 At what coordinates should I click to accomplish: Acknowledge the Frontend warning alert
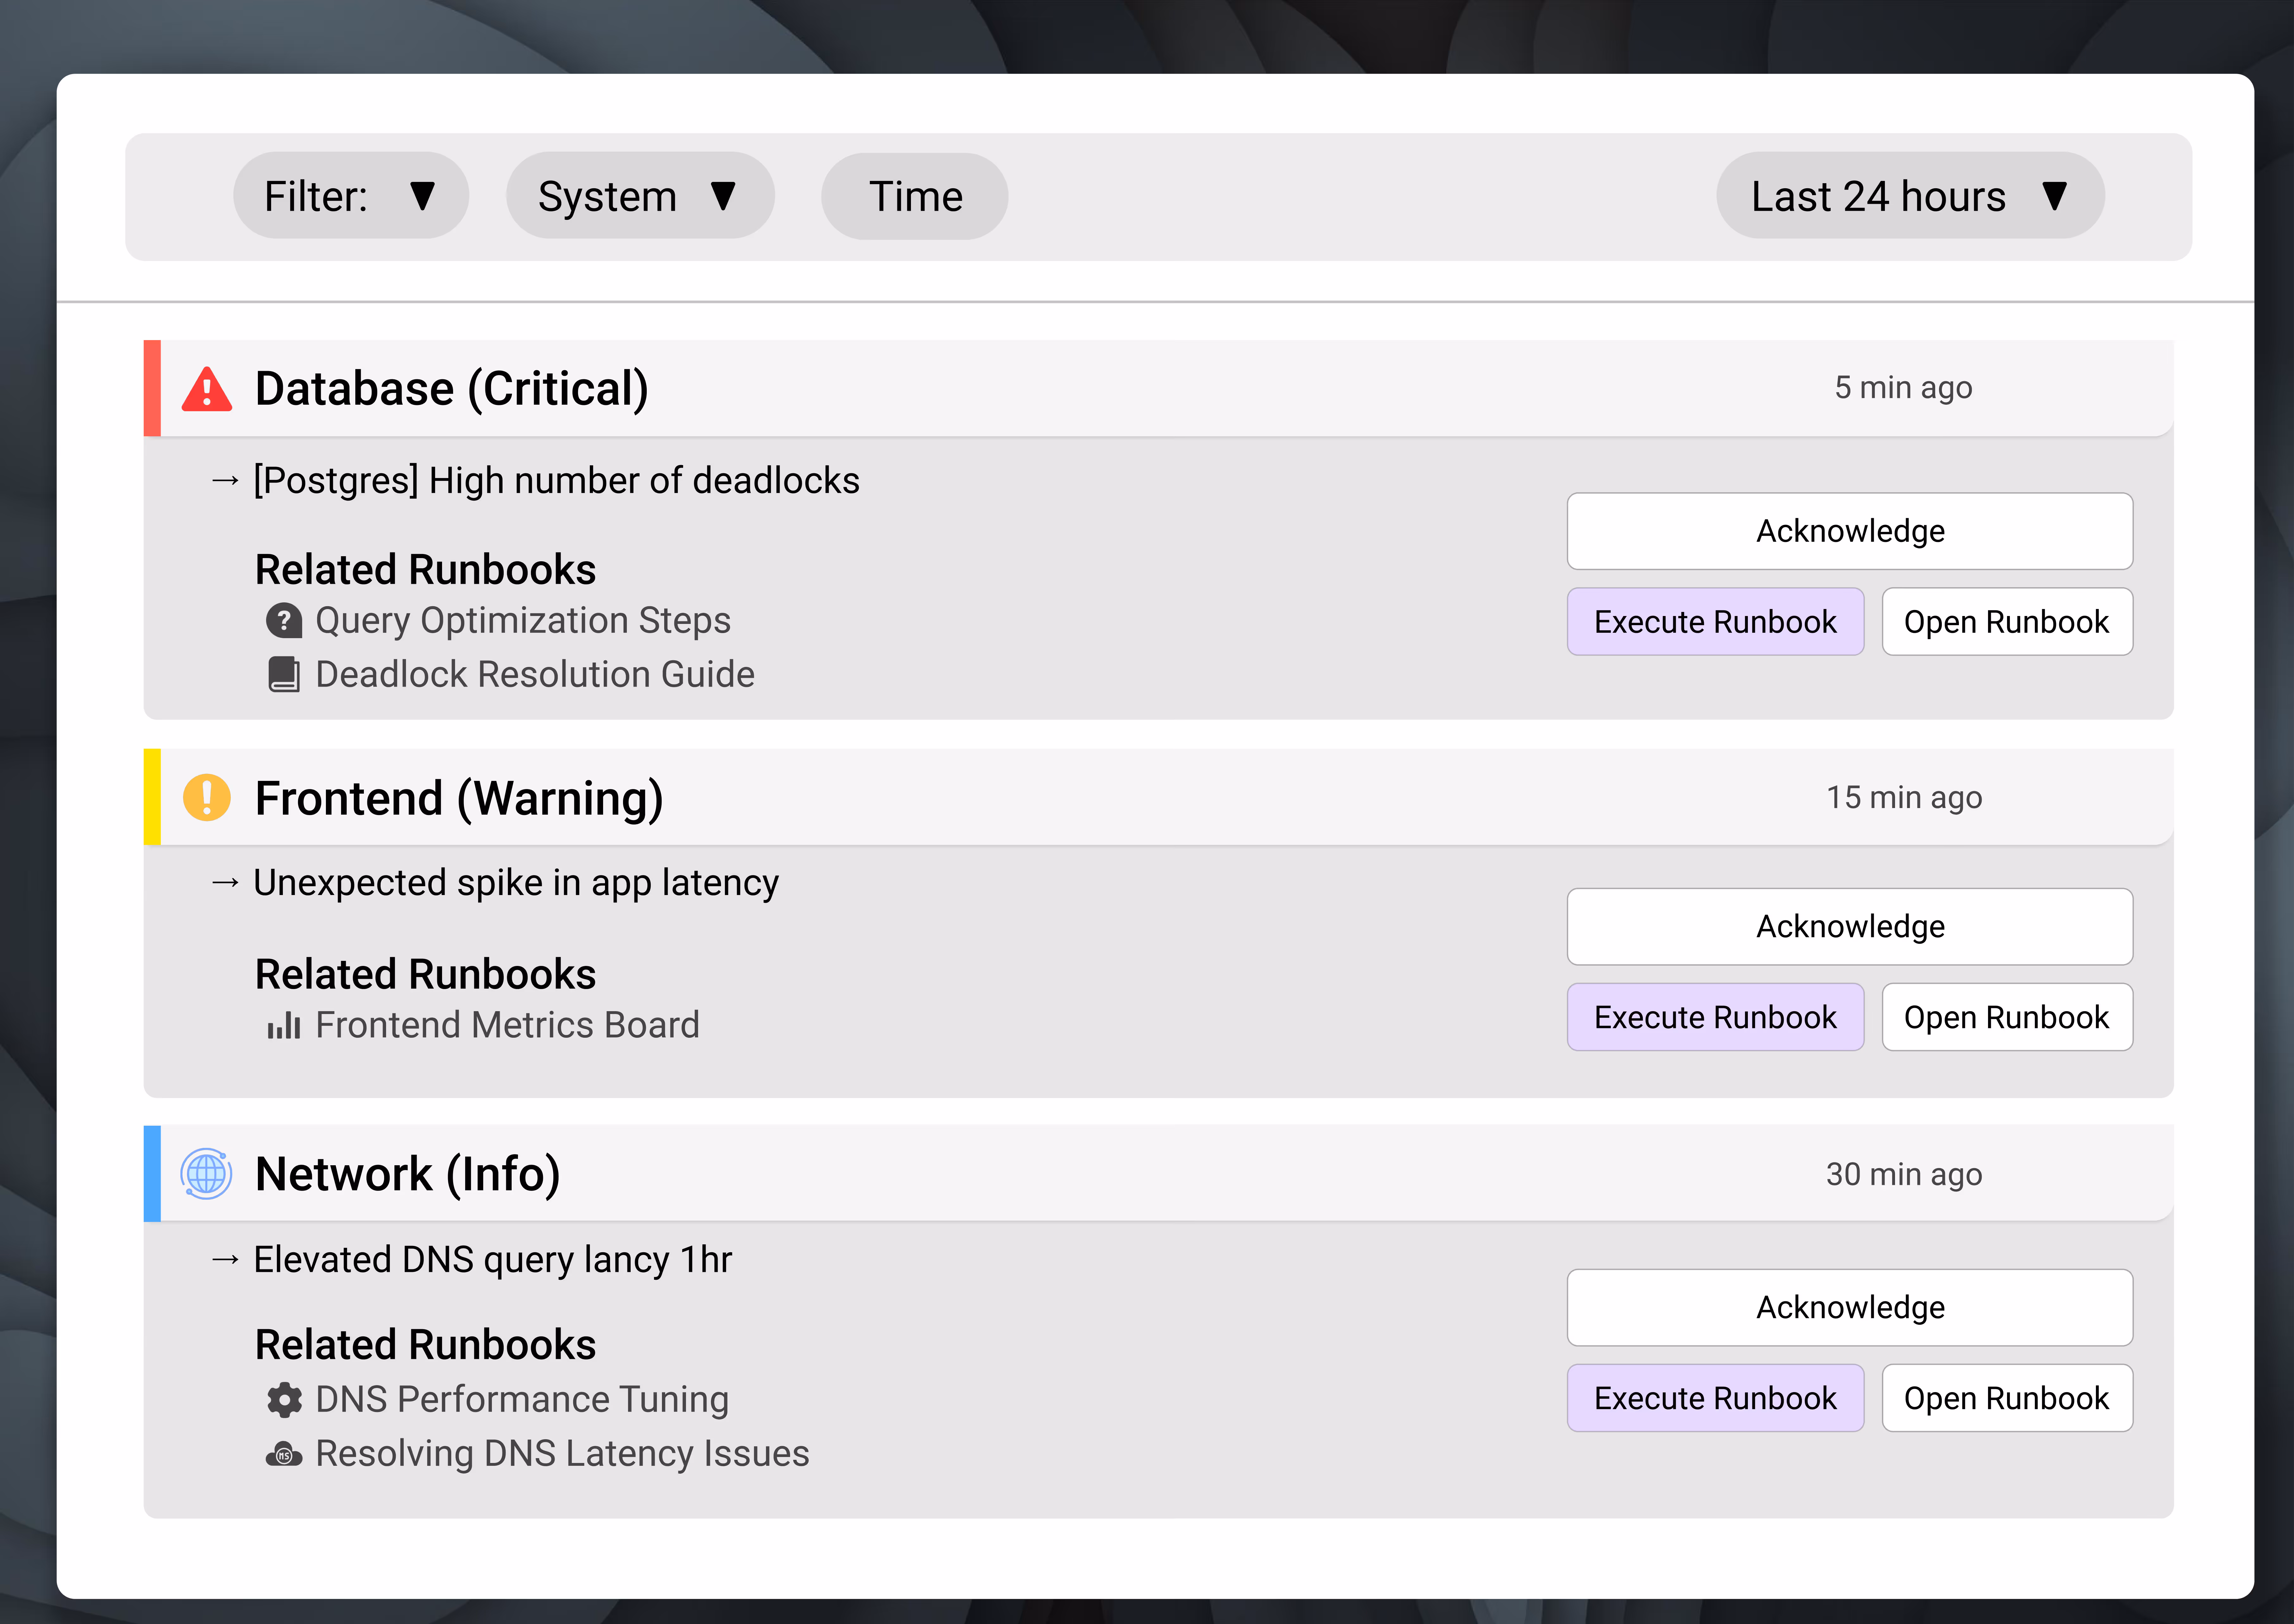pyautogui.click(x=1850, y=927)
